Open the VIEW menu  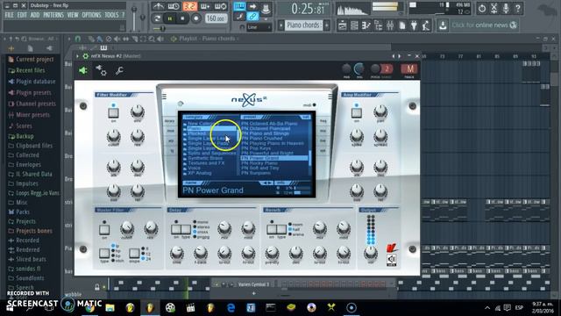point(73,15)
